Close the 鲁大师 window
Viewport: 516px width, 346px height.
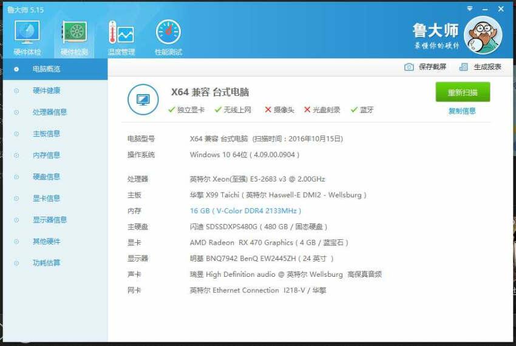point(501,9)
